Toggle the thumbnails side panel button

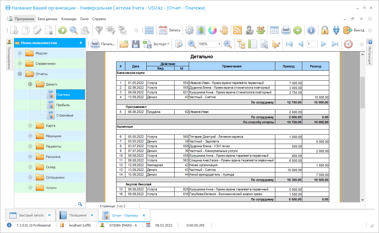click(252, 44)
